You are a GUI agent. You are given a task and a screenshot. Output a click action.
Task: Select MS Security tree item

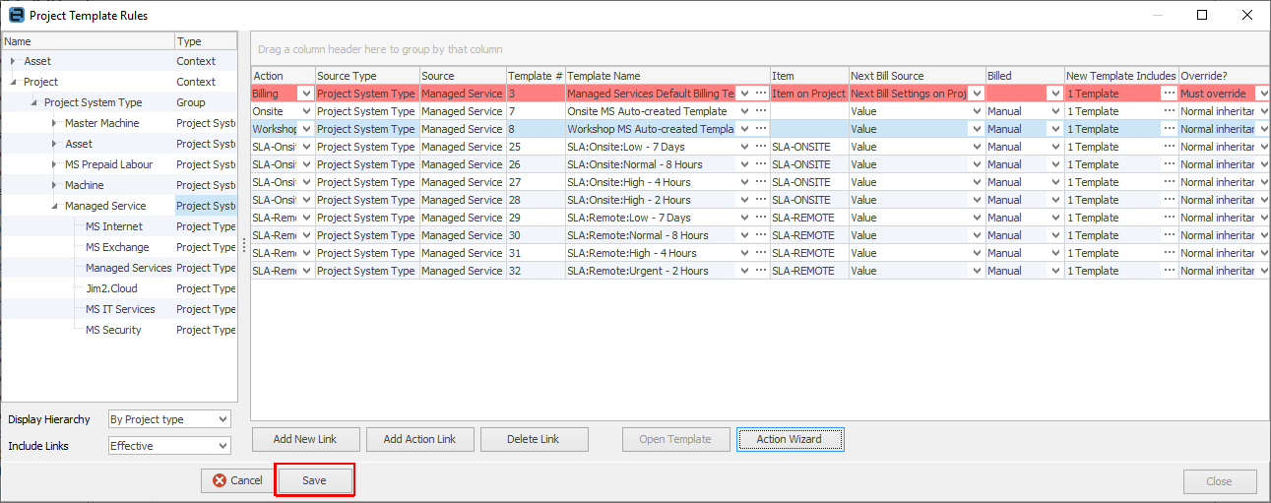click(x=113, y=330)
